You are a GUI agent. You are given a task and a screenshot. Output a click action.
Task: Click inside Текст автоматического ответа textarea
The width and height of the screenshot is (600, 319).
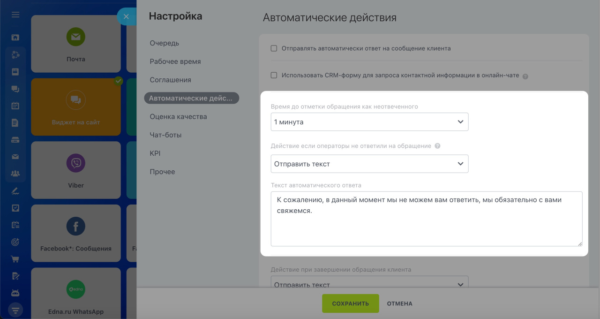point(427,219)
